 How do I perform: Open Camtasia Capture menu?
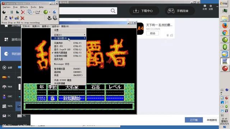point(6,7)
